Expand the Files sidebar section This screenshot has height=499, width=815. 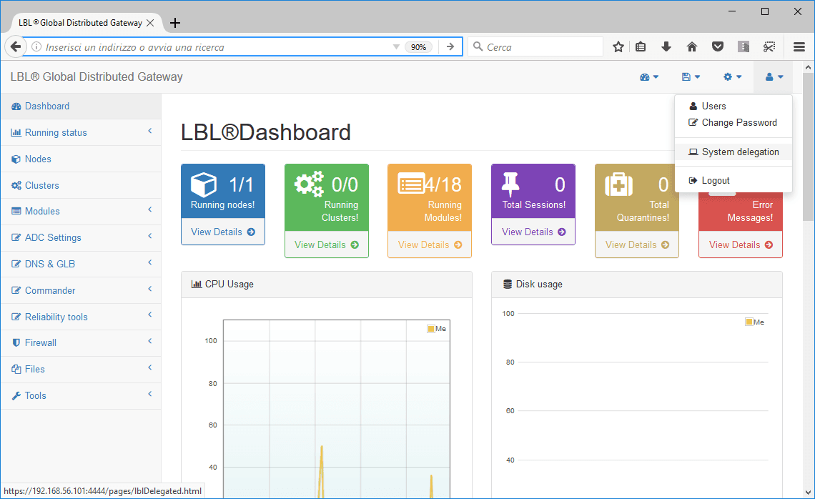point(81,370)
